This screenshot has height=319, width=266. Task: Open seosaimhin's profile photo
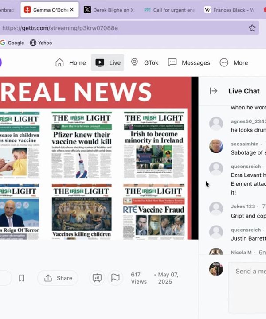(x=216, y=146)
